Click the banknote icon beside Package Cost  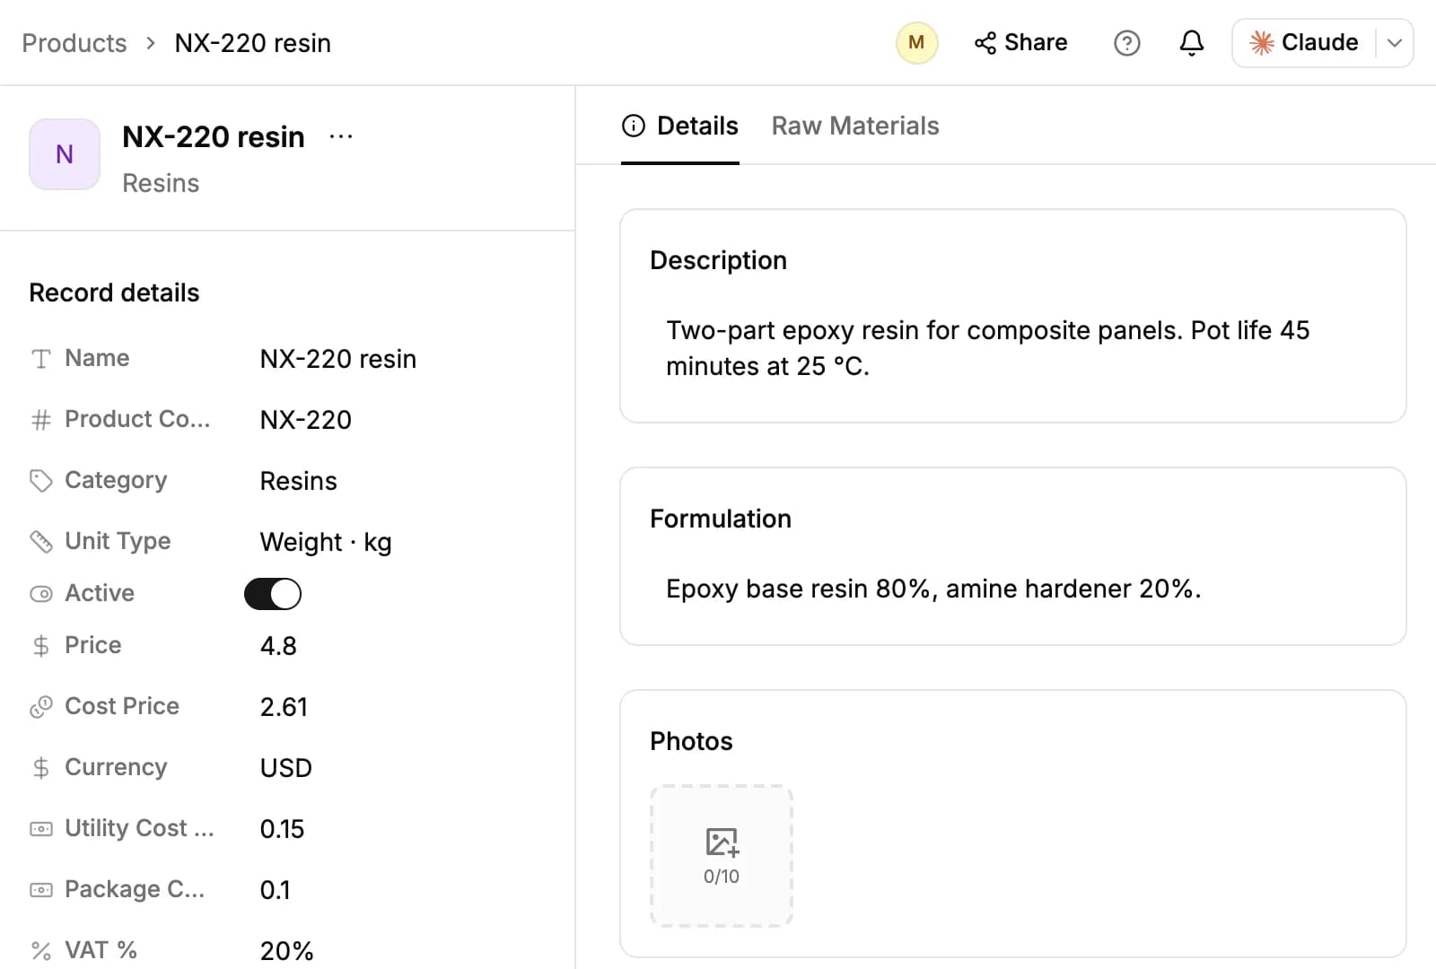point(41,890)
